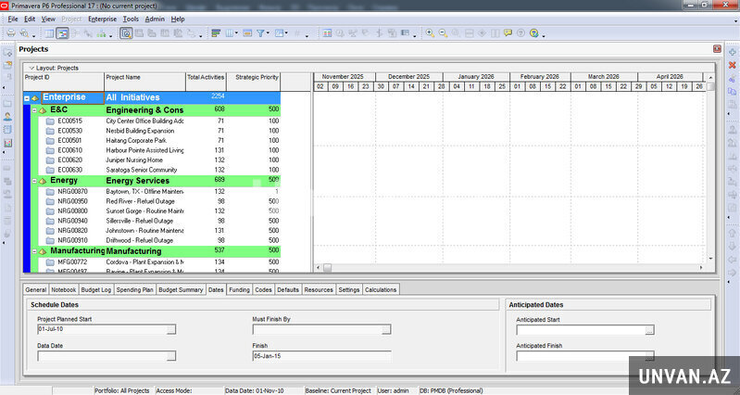Switch to the Resources tab

tap(319, 289)
